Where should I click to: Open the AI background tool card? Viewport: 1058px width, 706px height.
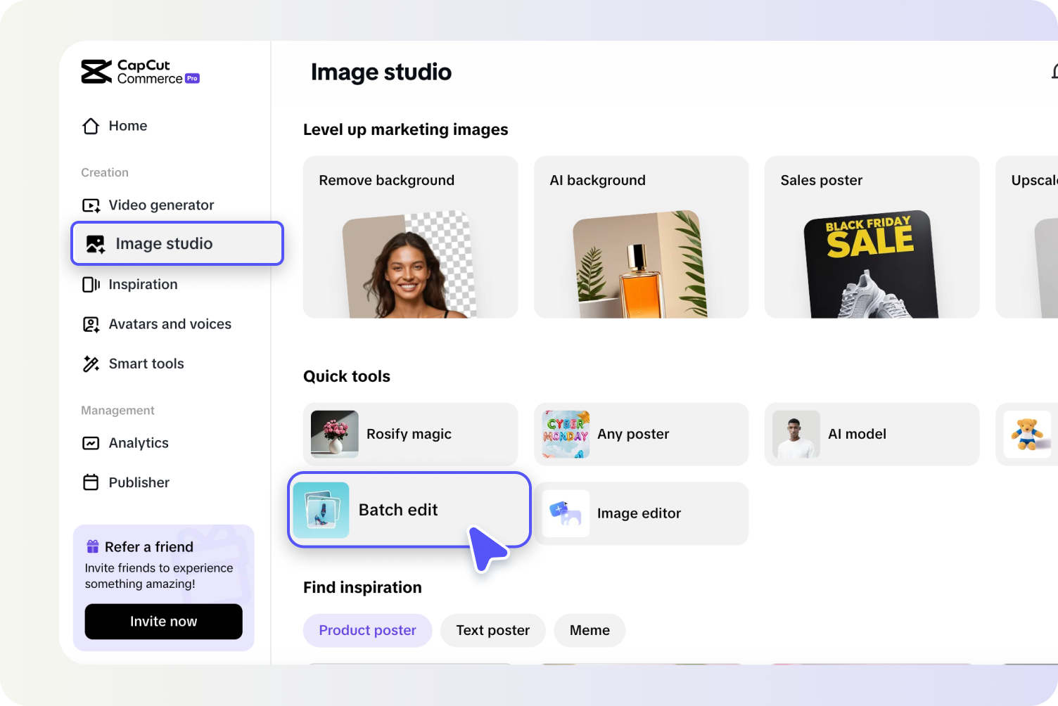[641, 237]
